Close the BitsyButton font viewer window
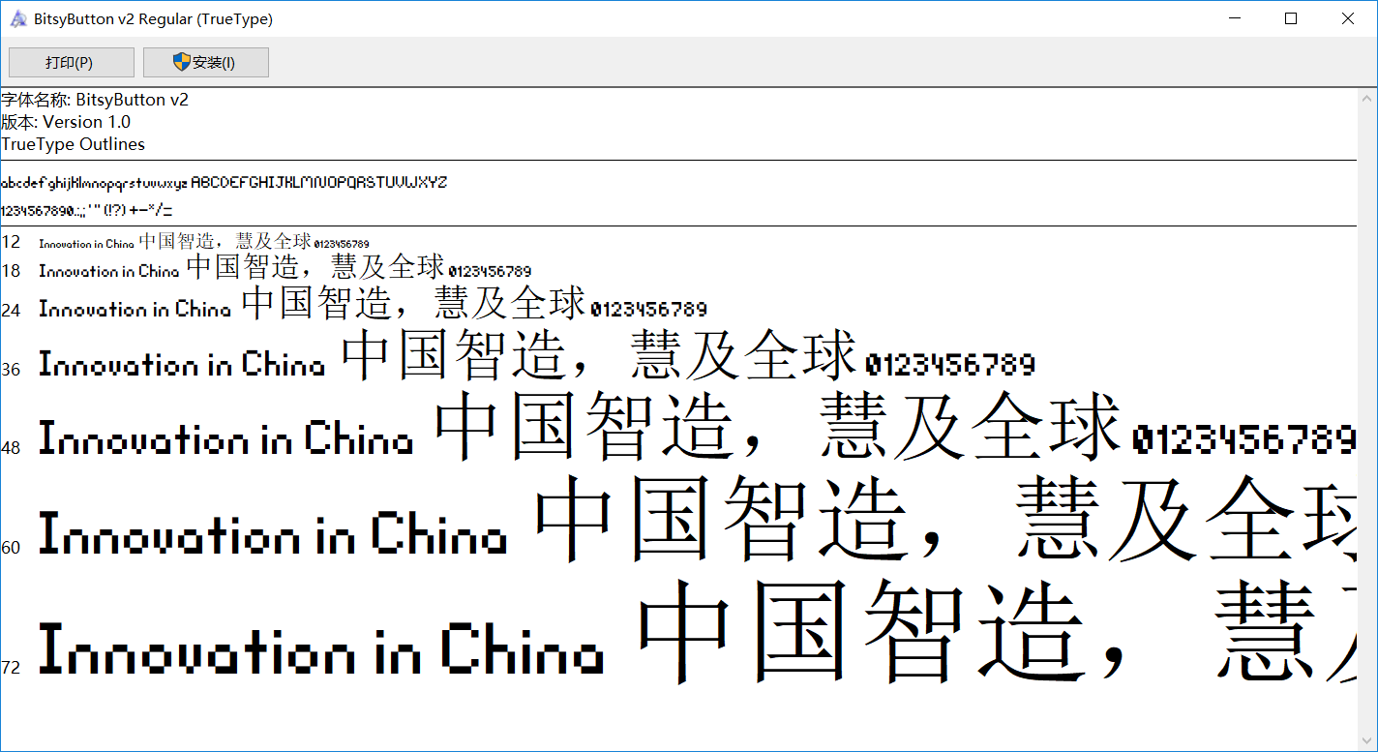This screenshot has height=752, width=1378. tap(1348, 18)
